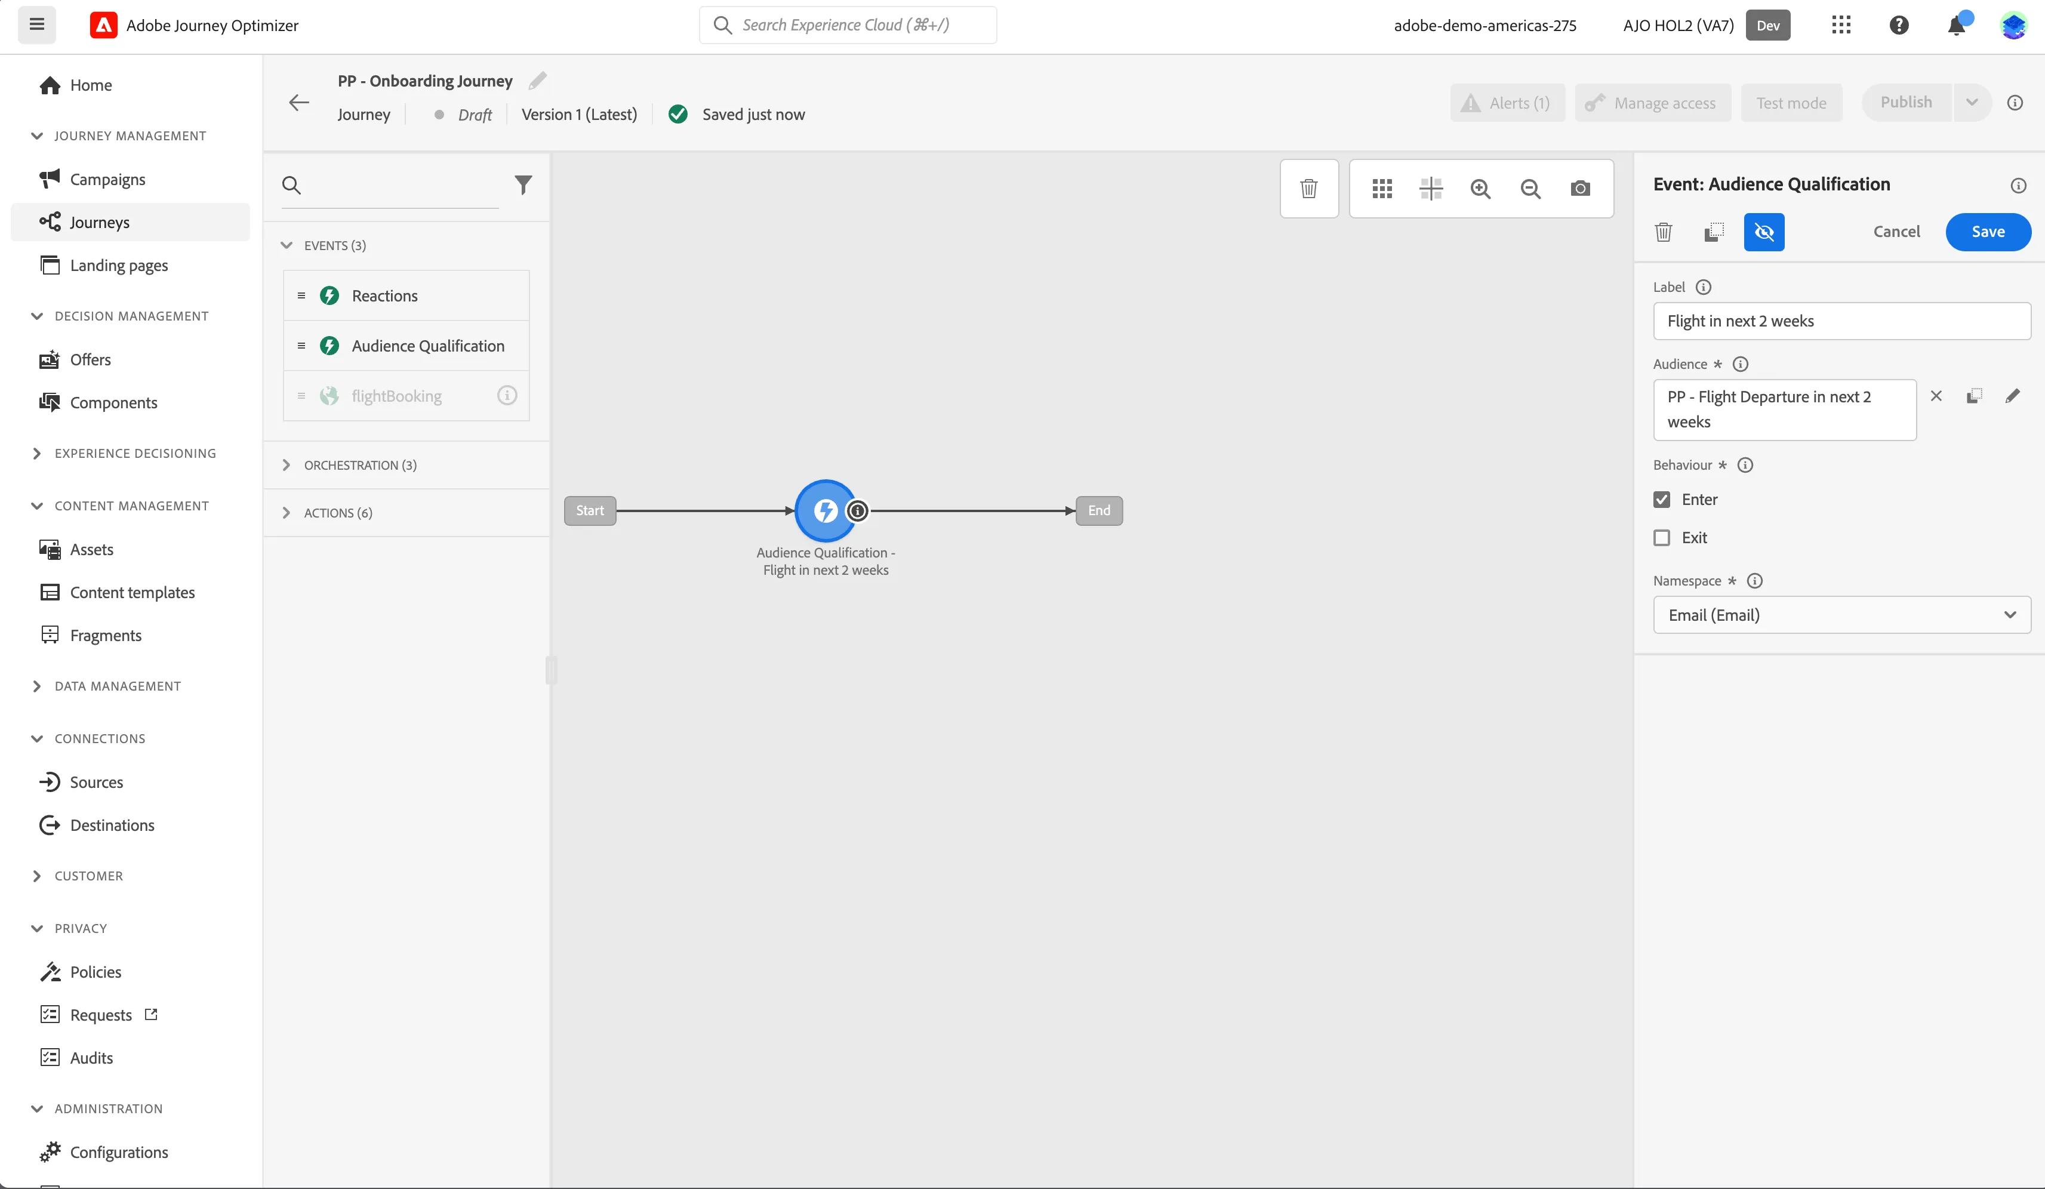The width and height of the screenshot is (2045, 1189).
Task: Click the info icon in event panel header
Action: click(2018, 185)
